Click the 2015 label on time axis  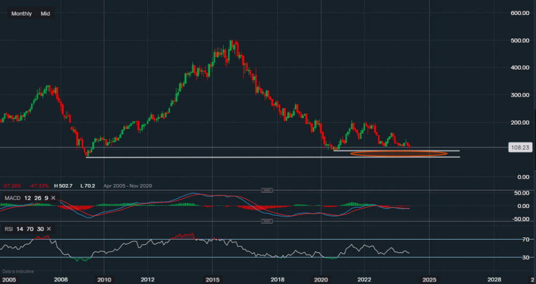tap(213, 279)
